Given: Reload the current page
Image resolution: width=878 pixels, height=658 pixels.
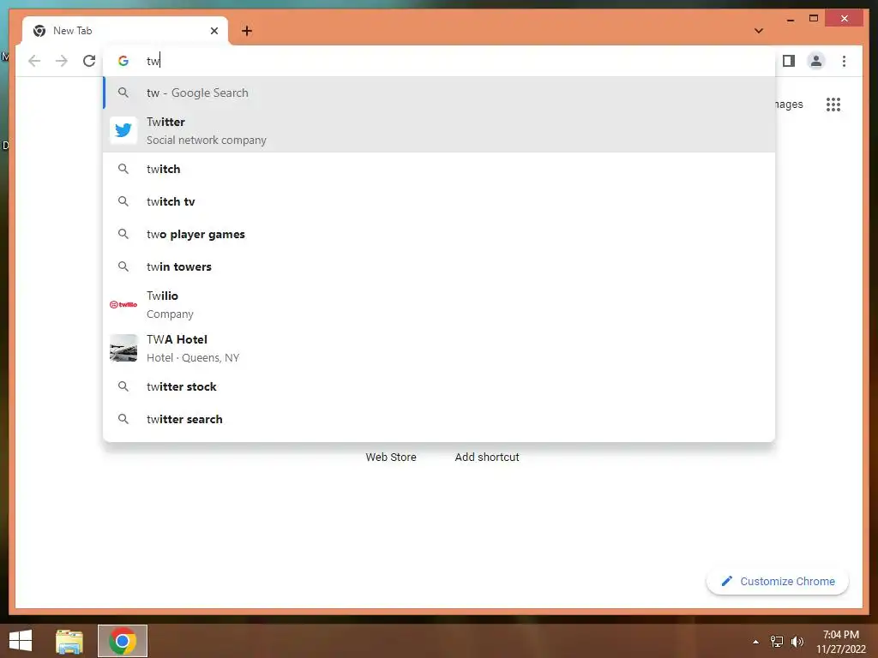Looking at the screenshot, I should tap(89, 61).
